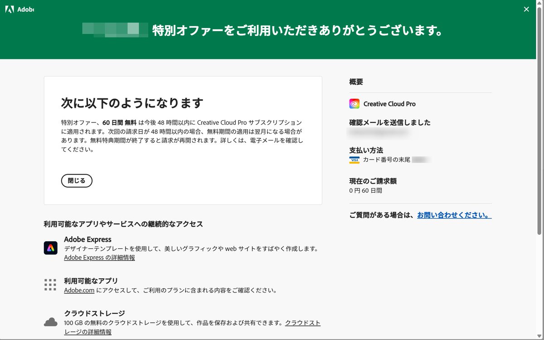
Task: Open the Adobe Express の詳細情報 link
Action: tap(99, 257)
